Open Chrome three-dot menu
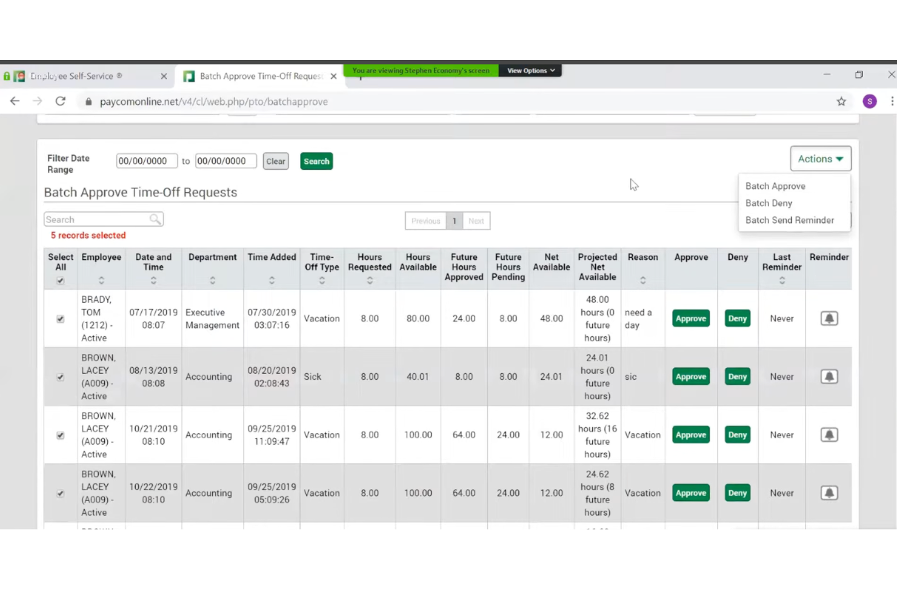 (x=892, y=101)
